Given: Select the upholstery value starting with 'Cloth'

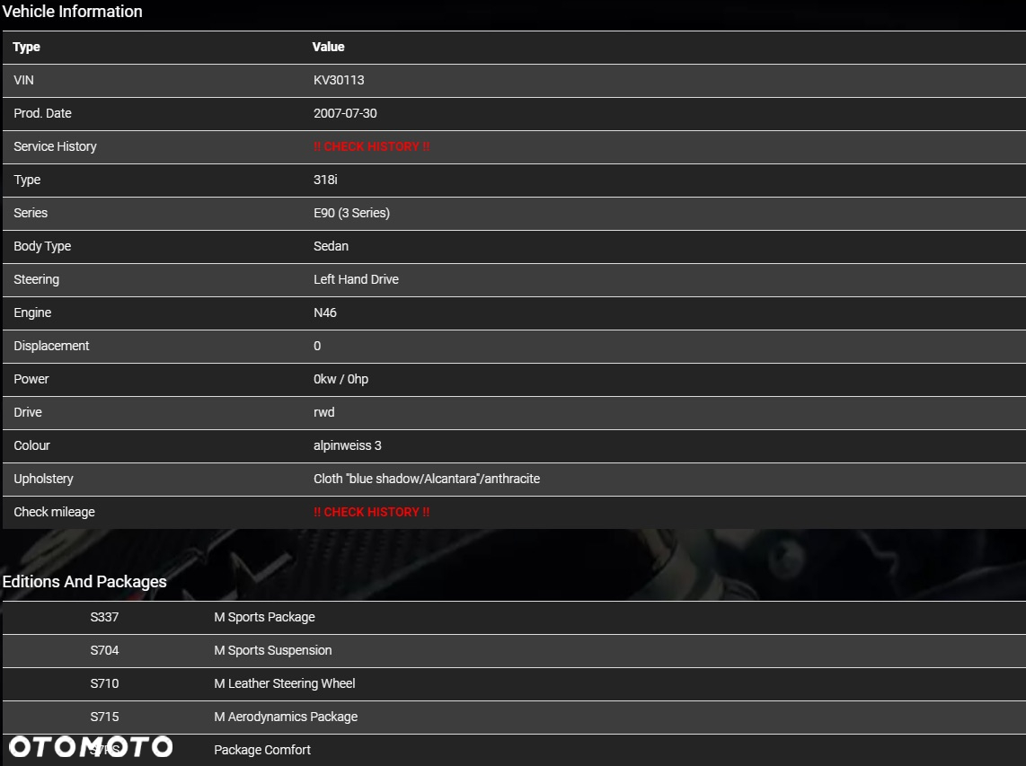Looking at the screenshot, I should coord(427,479).
